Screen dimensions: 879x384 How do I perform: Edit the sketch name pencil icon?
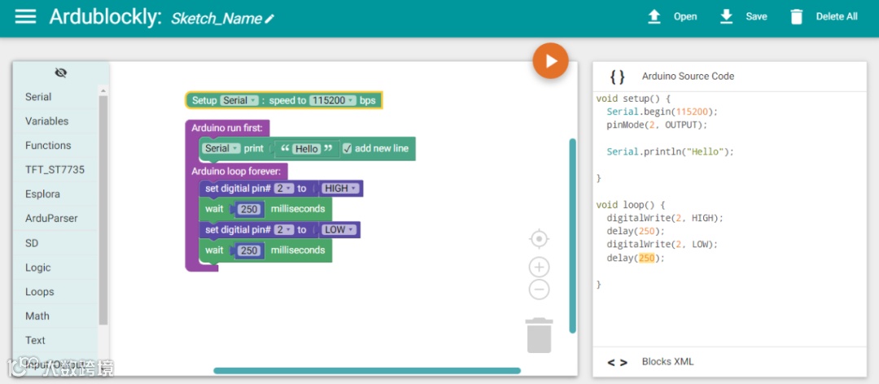269,19
